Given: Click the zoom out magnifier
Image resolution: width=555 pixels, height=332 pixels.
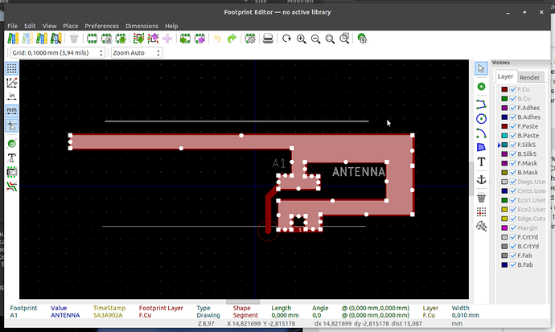Looking at the screenshot, I should pyautogui.click(x=315, y=39).
